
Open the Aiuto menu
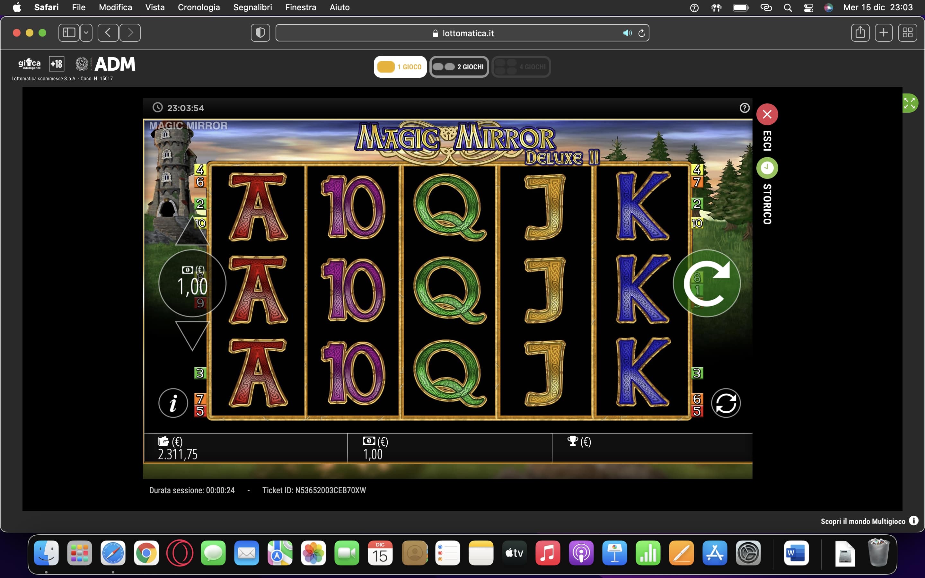(339, 7)
